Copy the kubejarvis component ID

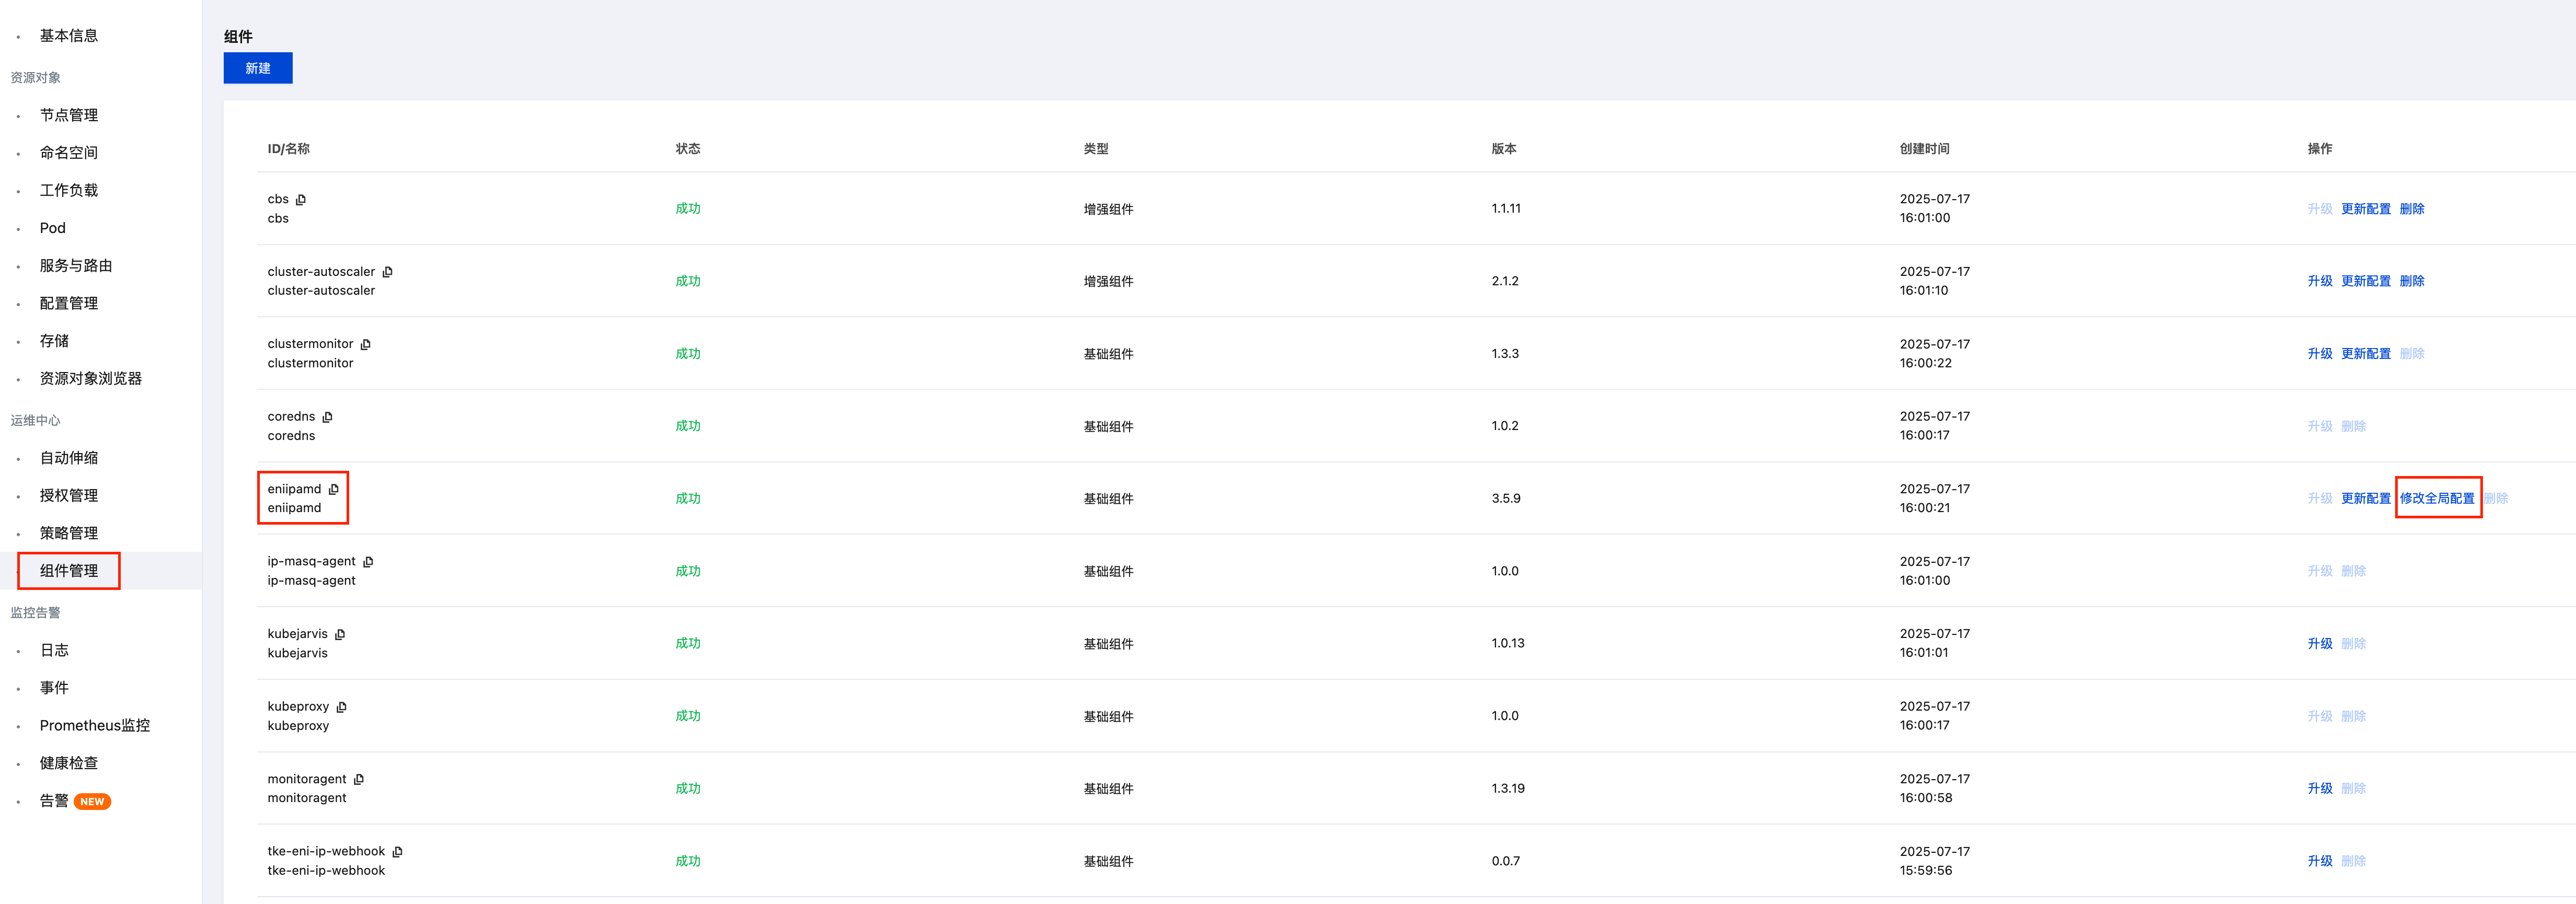pyautogui.click(x=341, y=634)
